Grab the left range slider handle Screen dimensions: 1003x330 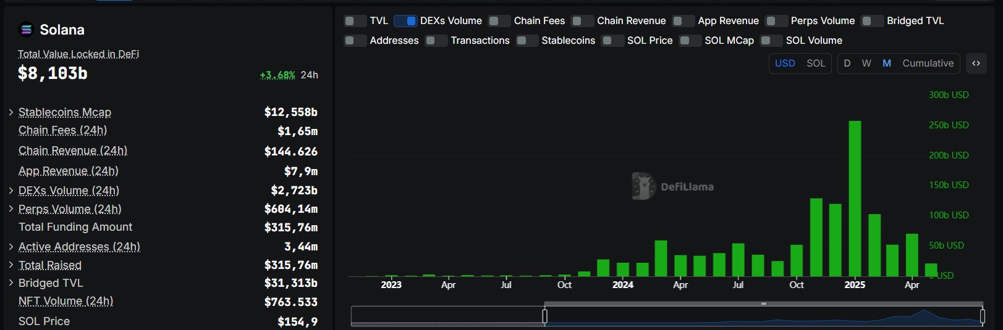pos(544,316)
